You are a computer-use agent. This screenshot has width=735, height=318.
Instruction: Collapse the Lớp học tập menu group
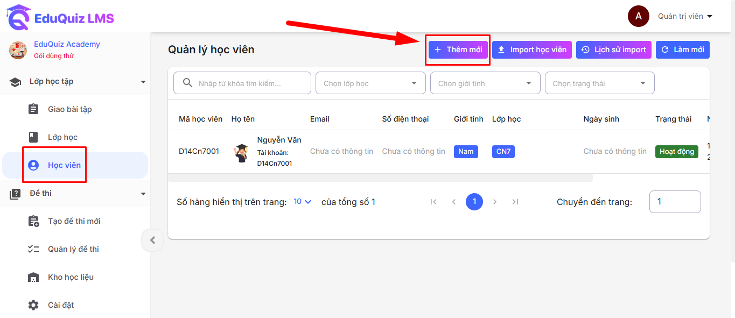(x=143, y=82)
